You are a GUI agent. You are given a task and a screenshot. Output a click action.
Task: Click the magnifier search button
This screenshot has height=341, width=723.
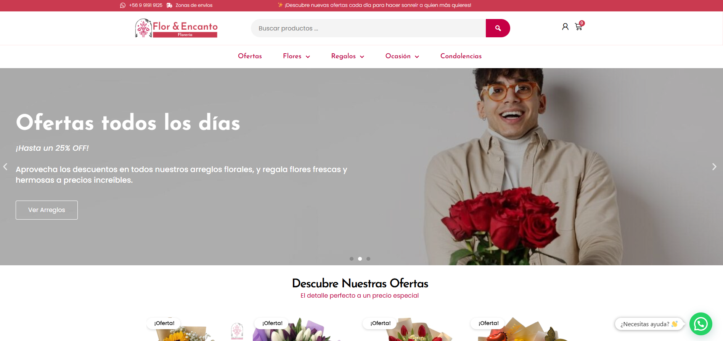coord(498,28)
